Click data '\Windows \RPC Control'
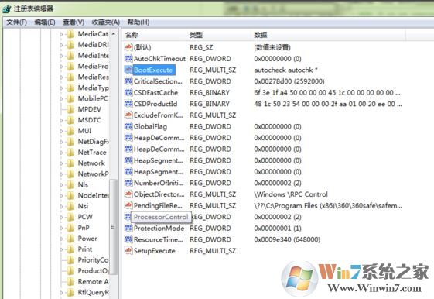The width and height of the screenshot is (434, 299). click(x=291, y=194)
